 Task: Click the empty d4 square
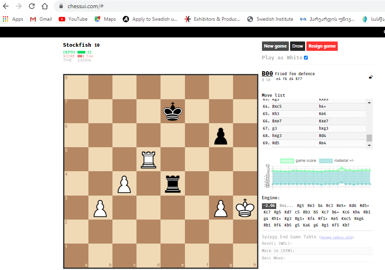(149, 184)
